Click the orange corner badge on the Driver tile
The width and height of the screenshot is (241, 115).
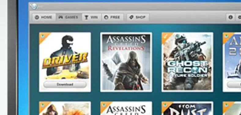tap(43, 37)
